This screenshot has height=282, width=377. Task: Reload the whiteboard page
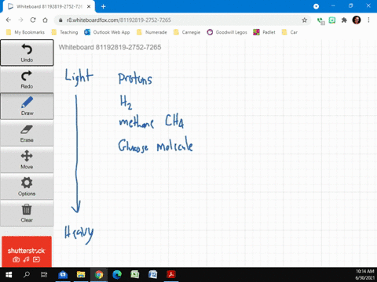[33, 20]
